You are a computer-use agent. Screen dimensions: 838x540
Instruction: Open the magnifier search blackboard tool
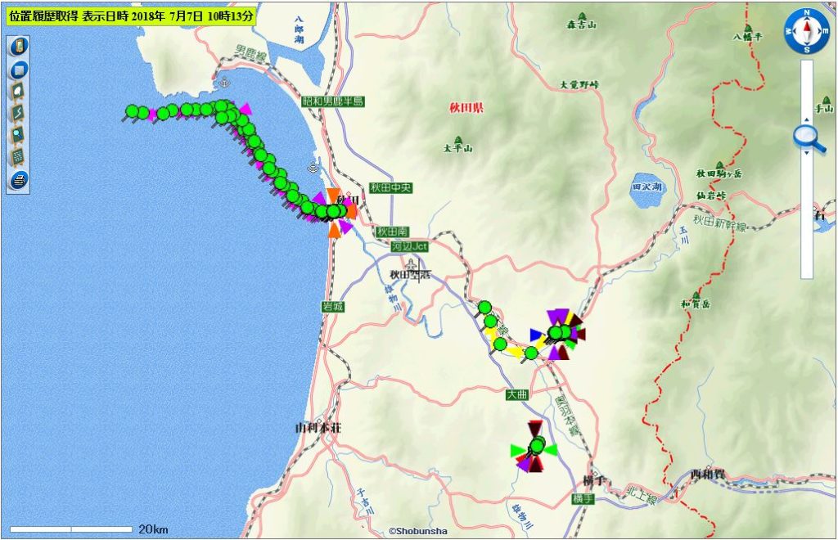pyautogui.click(x=18, y=134)
